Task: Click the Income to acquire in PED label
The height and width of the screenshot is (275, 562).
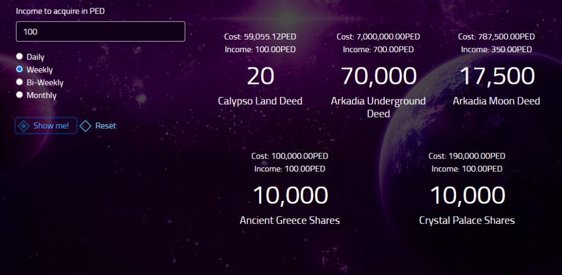Action: click(x=60, y=11)
